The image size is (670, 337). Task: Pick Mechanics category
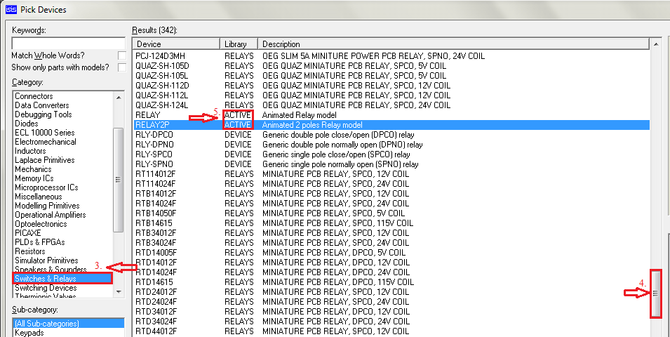coord(33,169)
